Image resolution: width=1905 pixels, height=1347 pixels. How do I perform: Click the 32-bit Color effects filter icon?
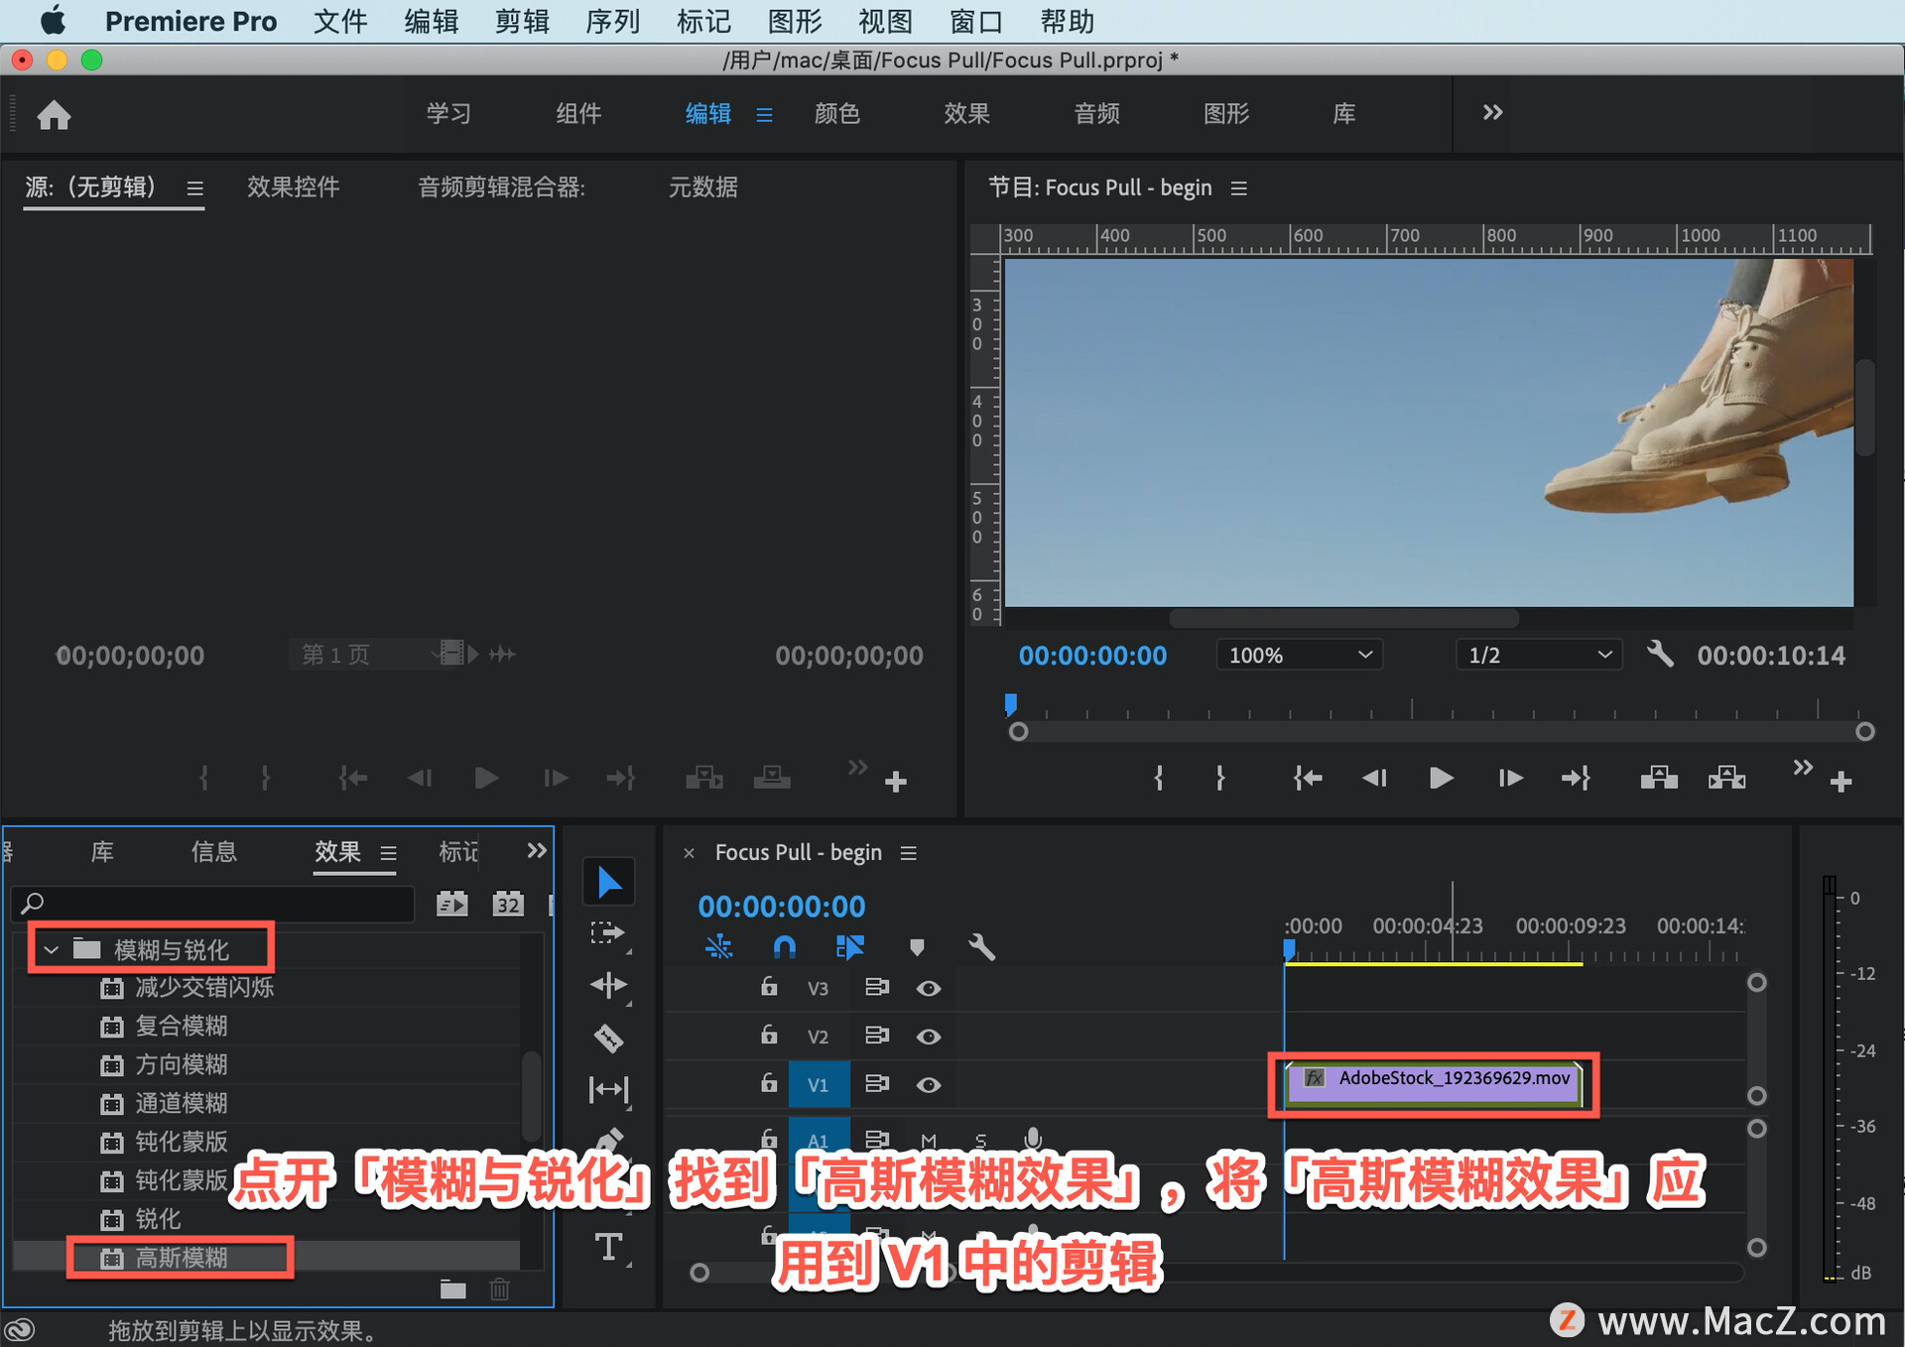click(508, 903)
